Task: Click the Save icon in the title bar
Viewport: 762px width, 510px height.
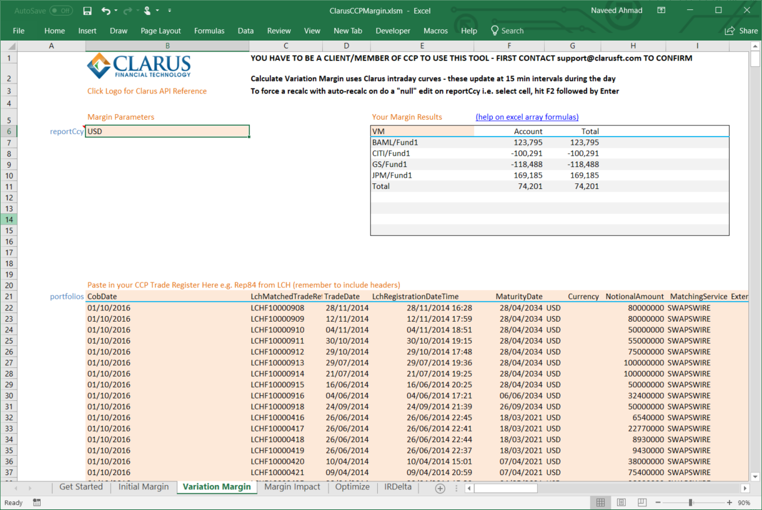Action: coord(87,11)
